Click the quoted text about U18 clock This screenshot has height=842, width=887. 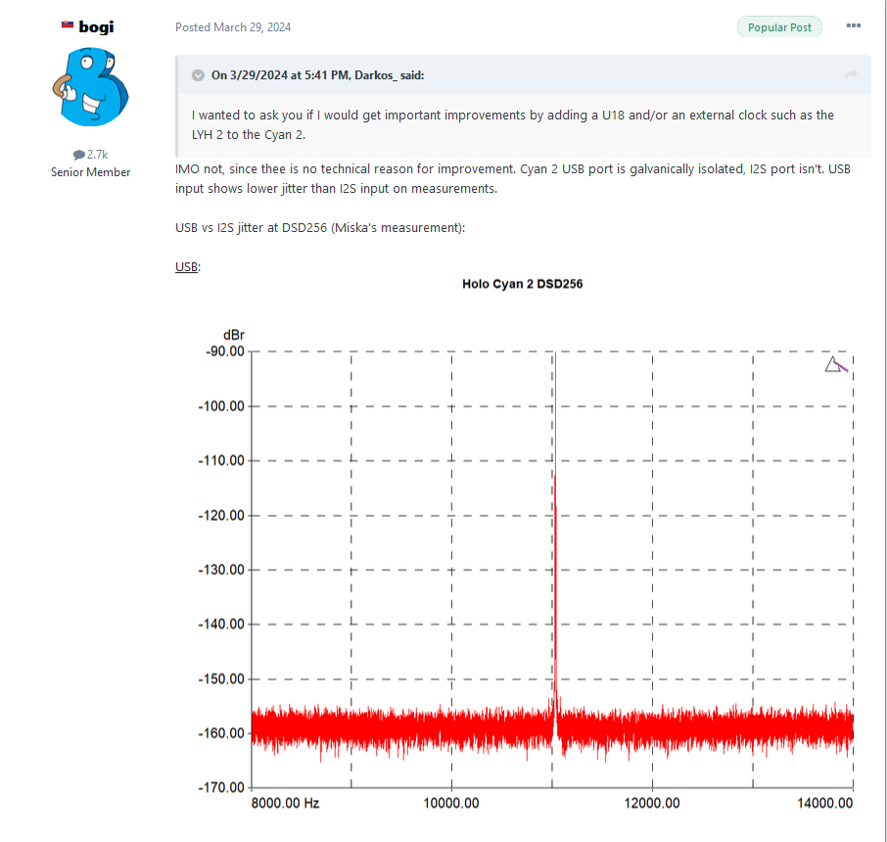click(512, 124)
